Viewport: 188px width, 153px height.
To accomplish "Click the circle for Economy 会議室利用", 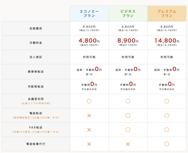I will (x=89, y=101).
